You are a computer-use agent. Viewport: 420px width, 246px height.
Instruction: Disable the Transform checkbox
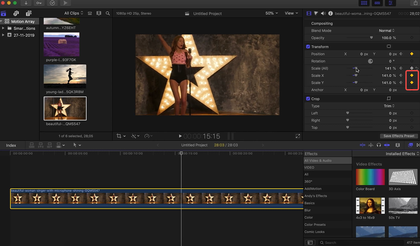point(308,47)
